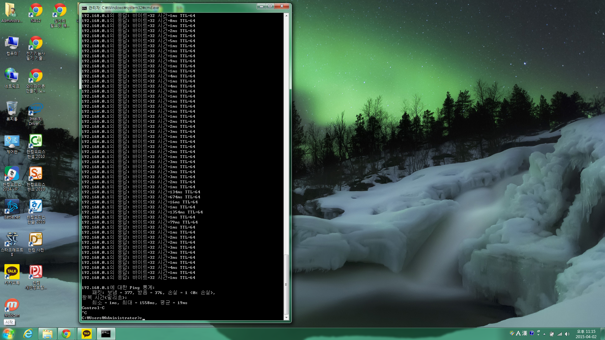
Task: Select the 심시티 빌드잇 Chrome shortcut
Action: [x=60, y=15]
